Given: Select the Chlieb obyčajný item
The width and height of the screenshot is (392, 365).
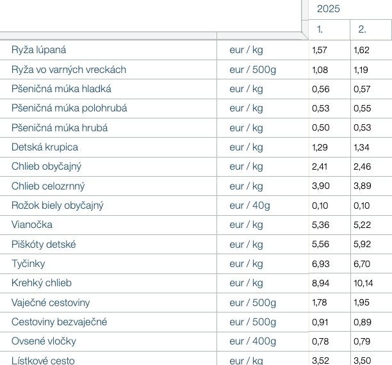Looking at the screenshot, I should pos(46,166).
